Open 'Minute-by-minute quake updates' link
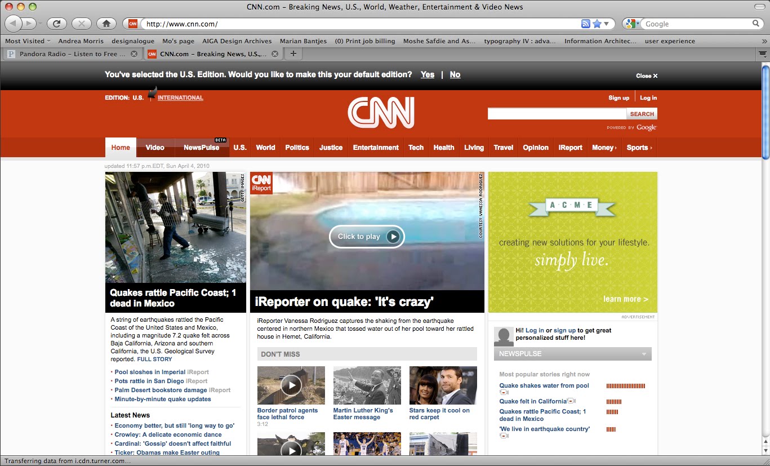This screenshot has width=770, height=466. click(x=163, y=399)
